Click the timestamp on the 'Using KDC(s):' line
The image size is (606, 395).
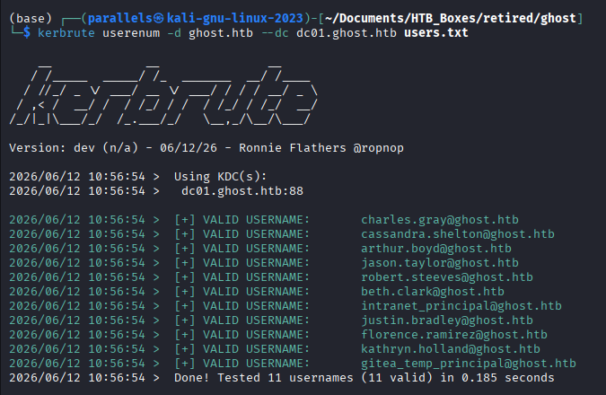coord(77,177)
